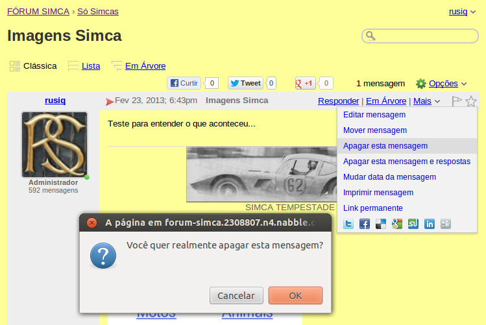Share via the Delicious icon in menu
The height and width of the screenshot is (325, 486).
tap(381, 224)
